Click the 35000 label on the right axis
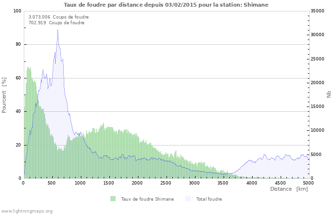 pos(317,11)
